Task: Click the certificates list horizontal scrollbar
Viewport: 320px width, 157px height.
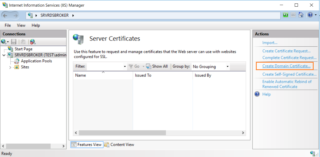Action: coord(122,133)
